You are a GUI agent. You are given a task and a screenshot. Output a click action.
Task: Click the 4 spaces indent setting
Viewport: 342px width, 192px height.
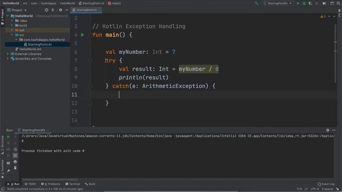pos(327,189)
